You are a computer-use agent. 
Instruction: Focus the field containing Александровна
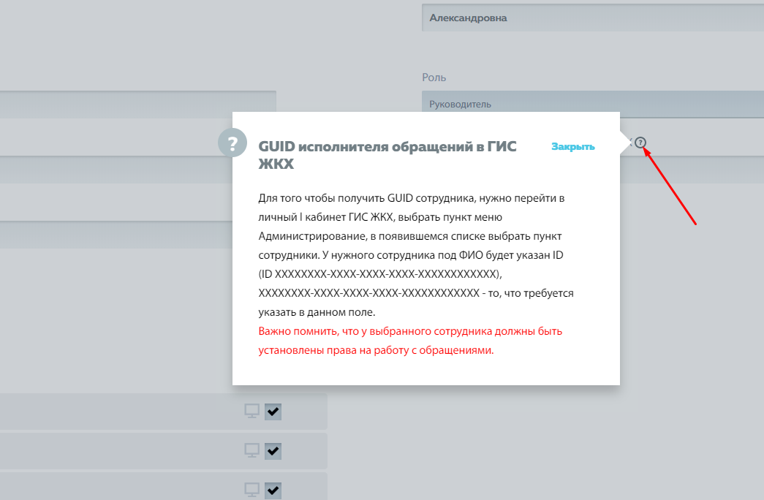click(x=592, y=18)
